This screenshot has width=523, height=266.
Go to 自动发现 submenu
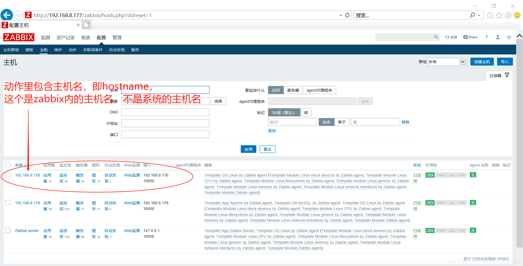117,50
